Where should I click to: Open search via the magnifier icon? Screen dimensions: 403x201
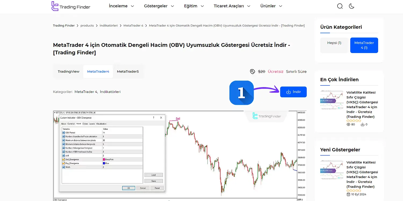coord(340,6)
